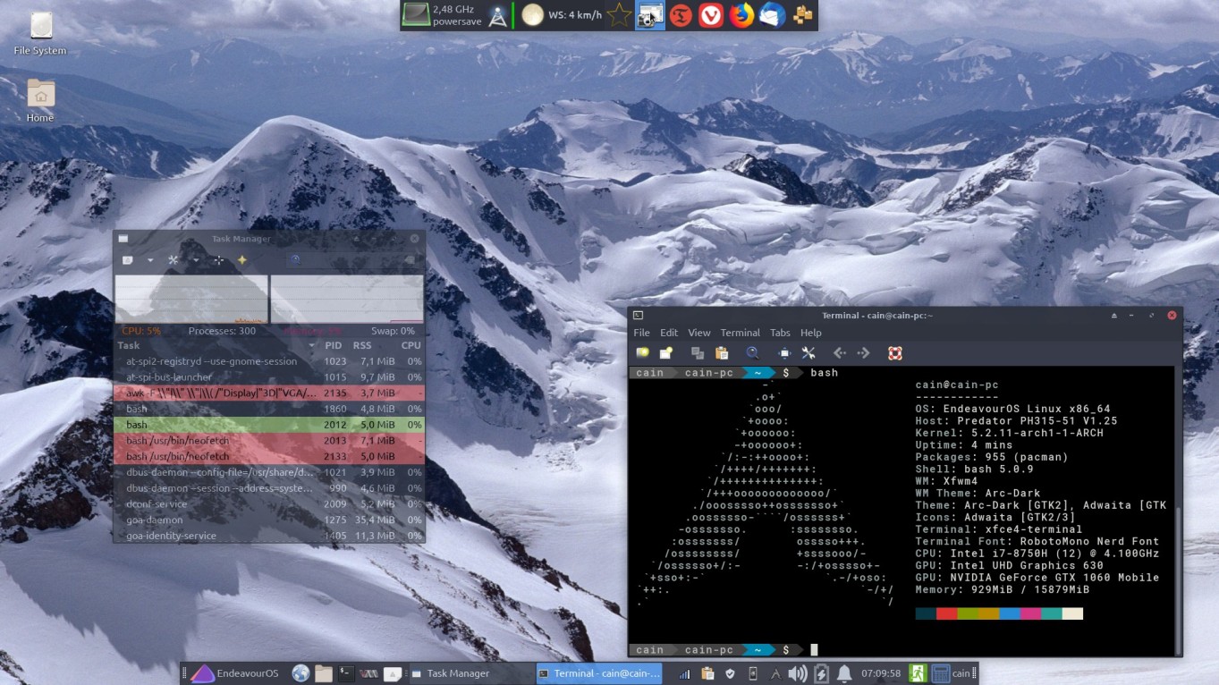The image size is (1219, 685).
Task: Click the yellow star icon in Task Manager
Action: [241, 260]
